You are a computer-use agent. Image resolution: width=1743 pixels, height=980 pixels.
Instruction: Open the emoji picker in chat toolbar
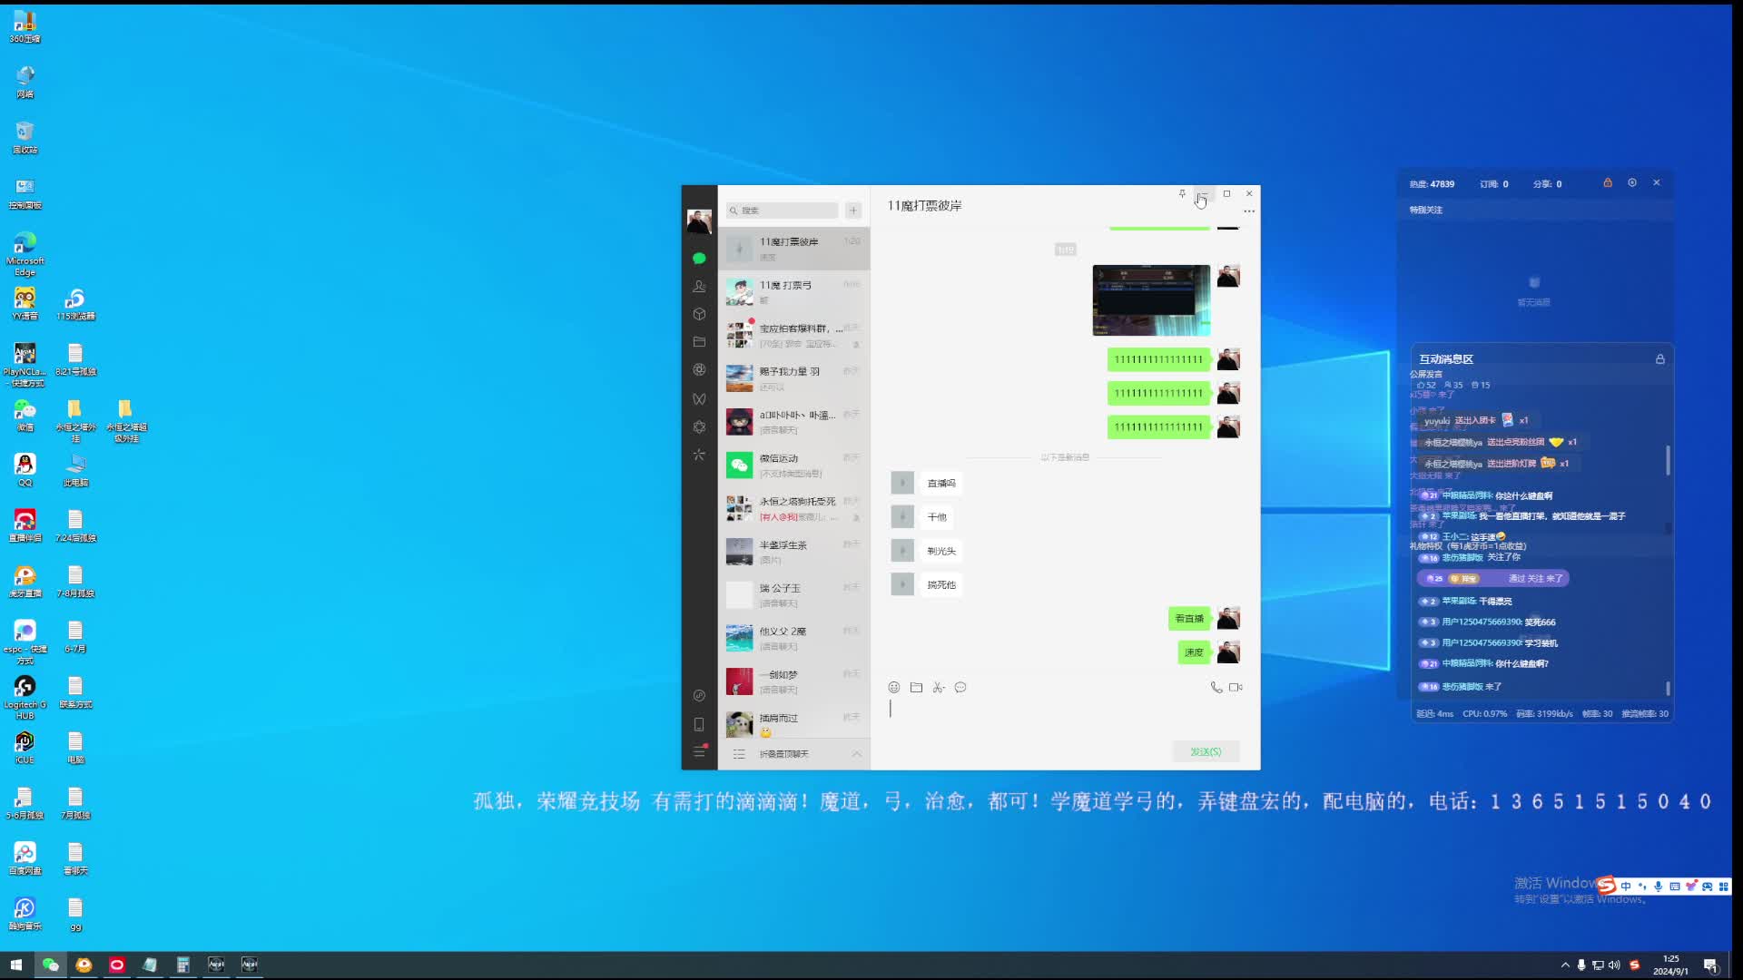click(894, 688)
